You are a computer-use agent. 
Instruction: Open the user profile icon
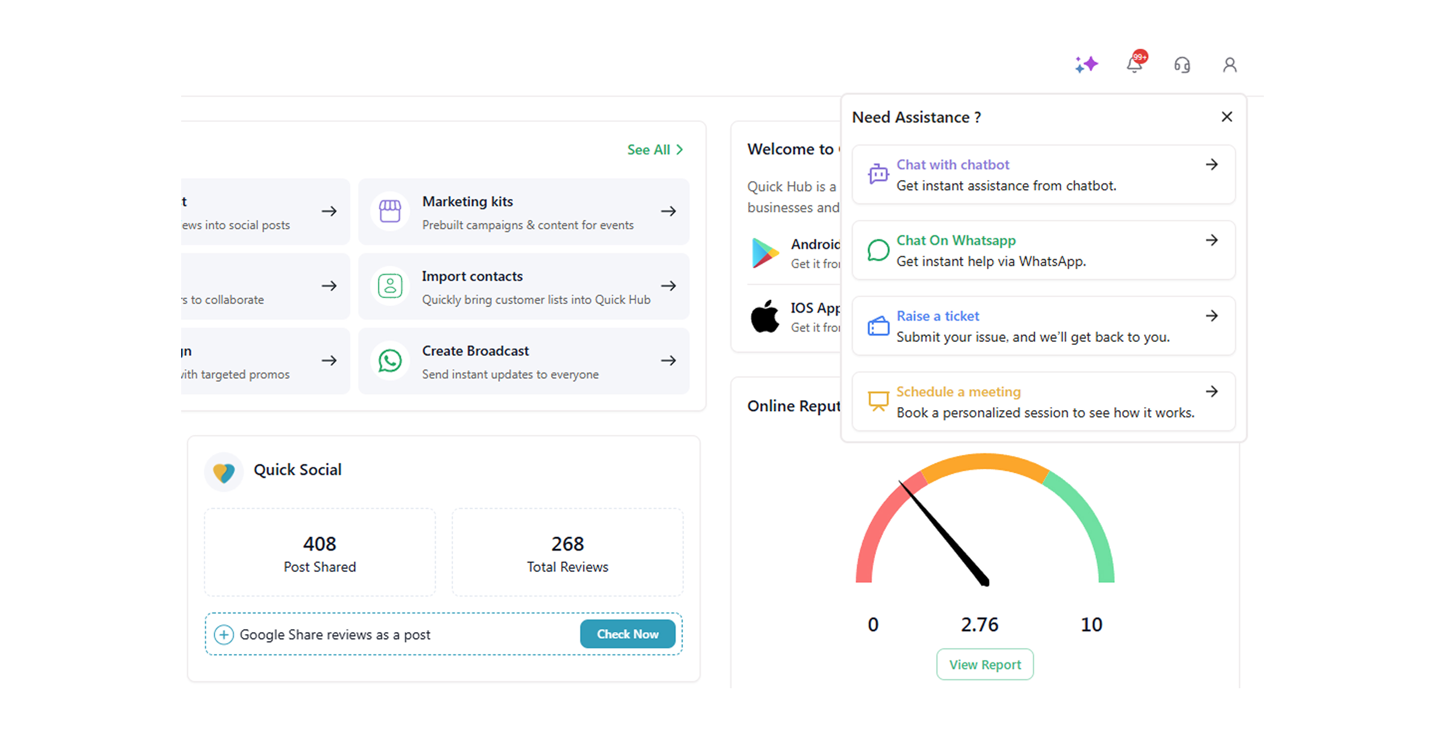[1230, 65]
